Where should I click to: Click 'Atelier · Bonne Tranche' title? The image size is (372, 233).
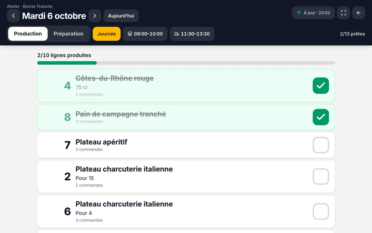[x=29, y=6]
